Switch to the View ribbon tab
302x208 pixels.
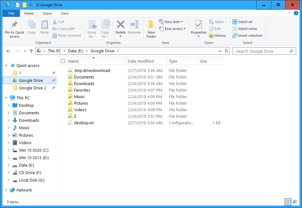coord(64,13)
